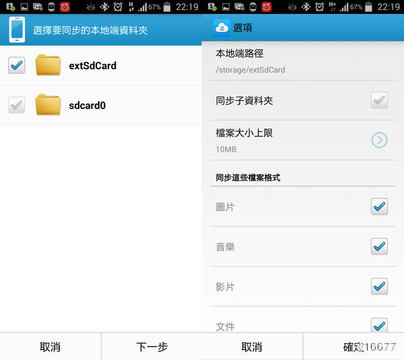Tap 取消 on the 選項 screen
Screen dimensions: 404x360
coord(252,347)
